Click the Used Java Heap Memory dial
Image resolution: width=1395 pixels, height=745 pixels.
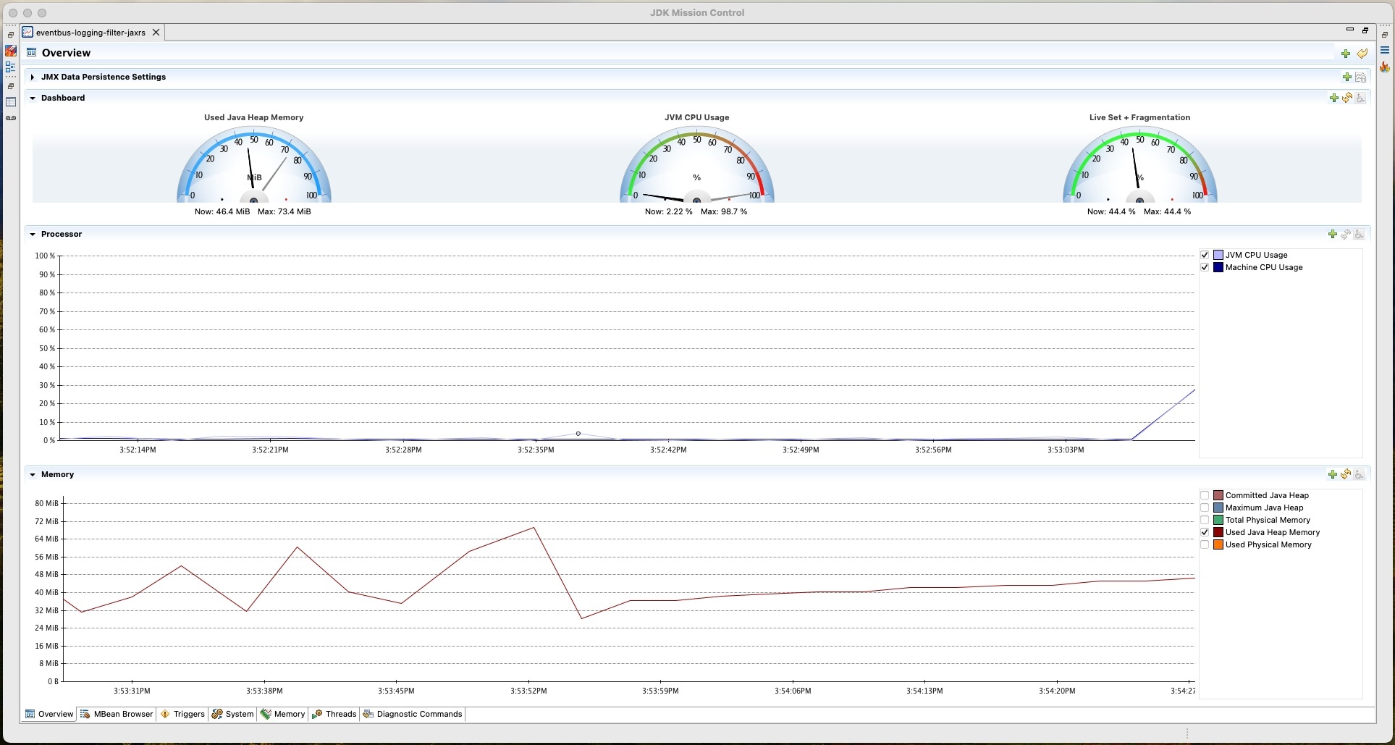[x=253, y=165]
